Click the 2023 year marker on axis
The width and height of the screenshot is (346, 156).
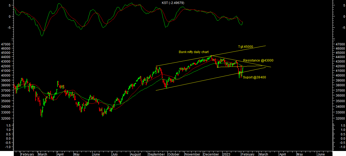pos(226,154)
